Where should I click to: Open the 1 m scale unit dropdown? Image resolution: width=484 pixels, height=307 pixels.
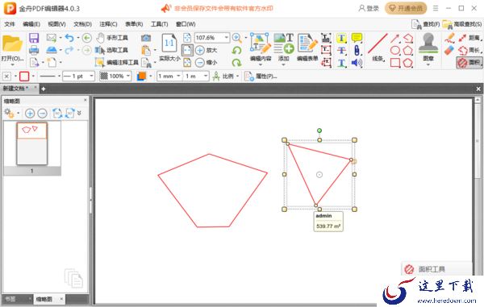pyautogui.click(x=206, y=76)
